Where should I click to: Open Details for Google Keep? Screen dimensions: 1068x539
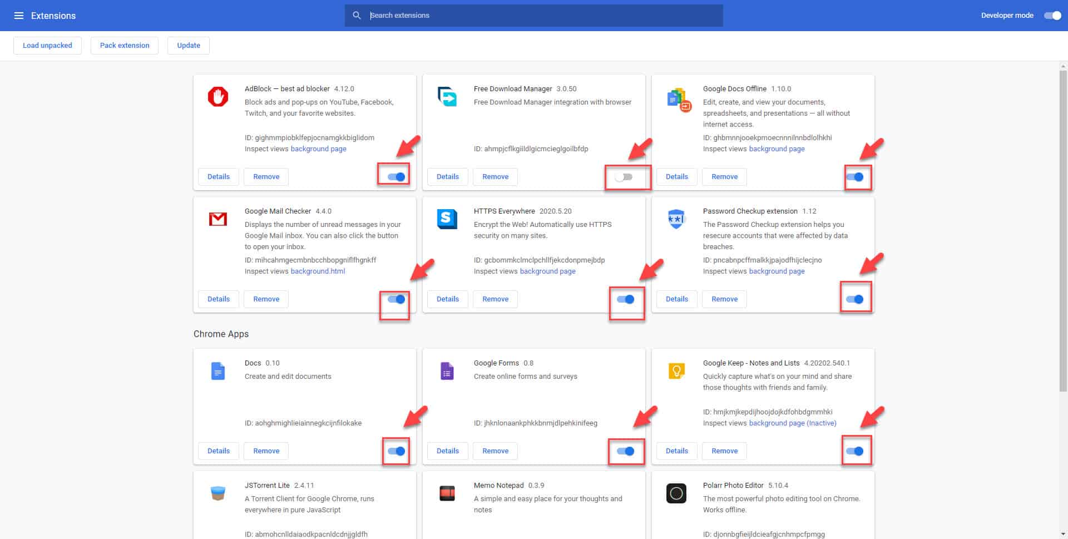[677, 451]
